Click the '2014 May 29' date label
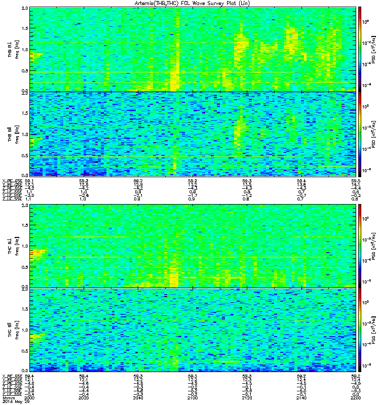 [16, 401]
